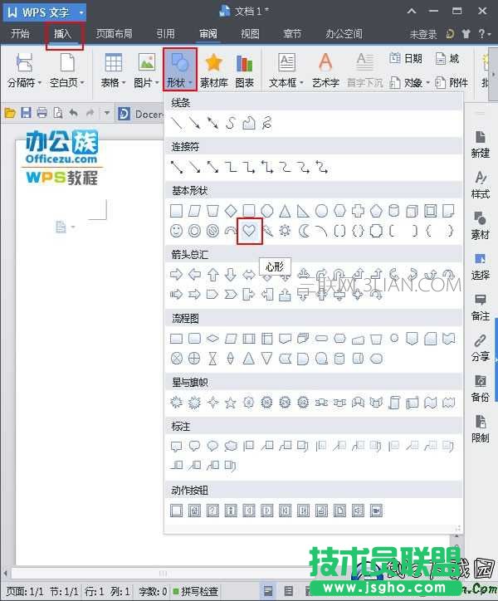Screen dimensions: 498x601
Task: Open the Share (分享) sidebar panel
Action: [480, 348]
